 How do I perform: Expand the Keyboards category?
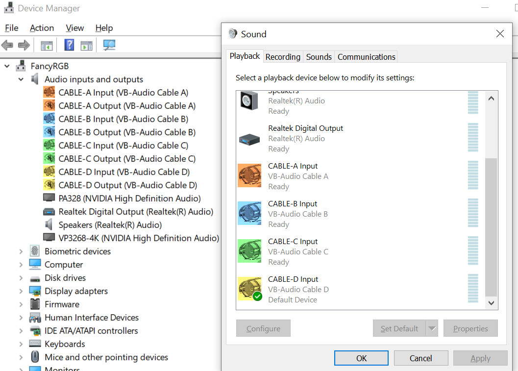(x=21, y=344)
